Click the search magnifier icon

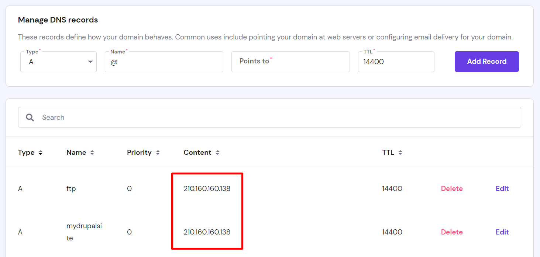click(x=30, y=117)
